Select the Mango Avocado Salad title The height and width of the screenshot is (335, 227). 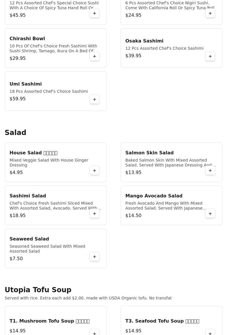154,196
